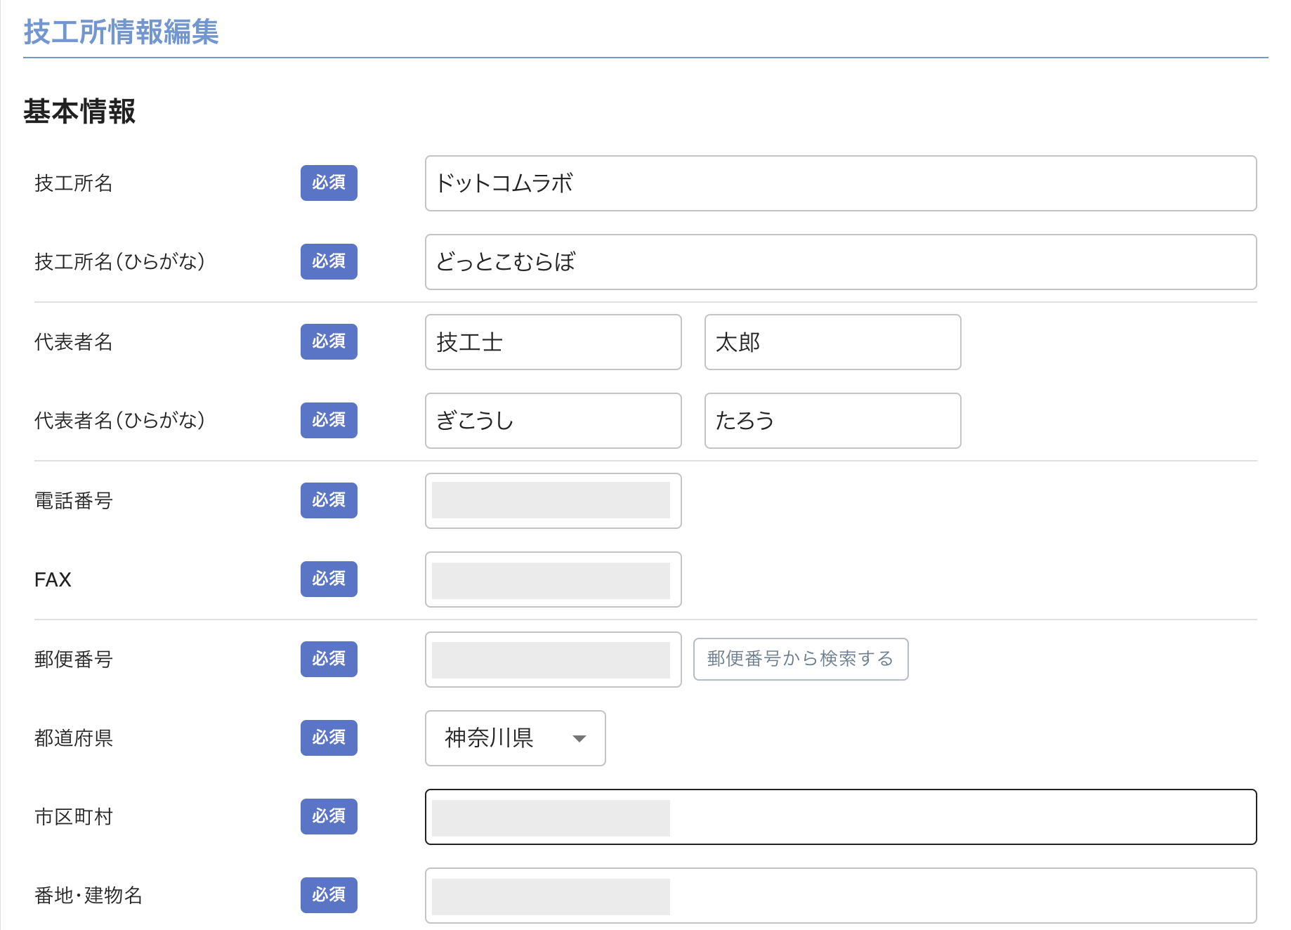Click the 電話番号 input field

(553, 501)
